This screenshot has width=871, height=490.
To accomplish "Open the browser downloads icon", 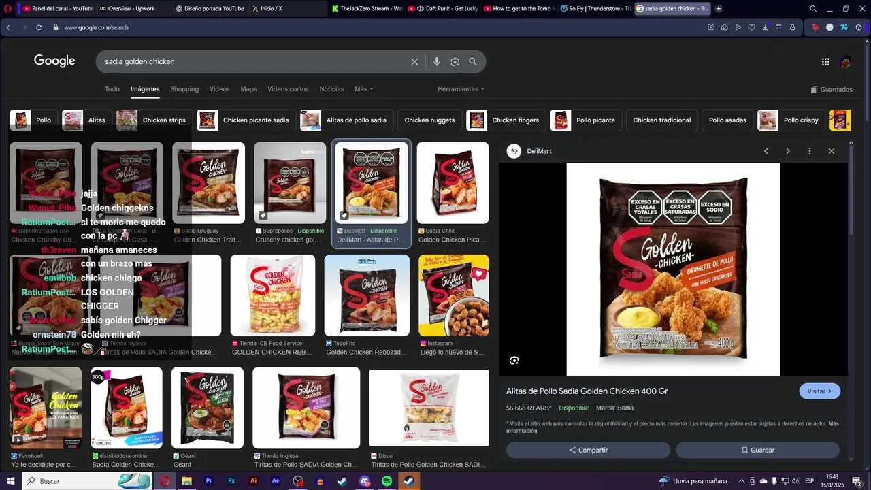I will [766, 27].
